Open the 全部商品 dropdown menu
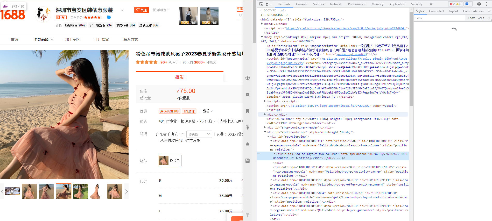Screen dimensions: 492x221 coord(44,39)
